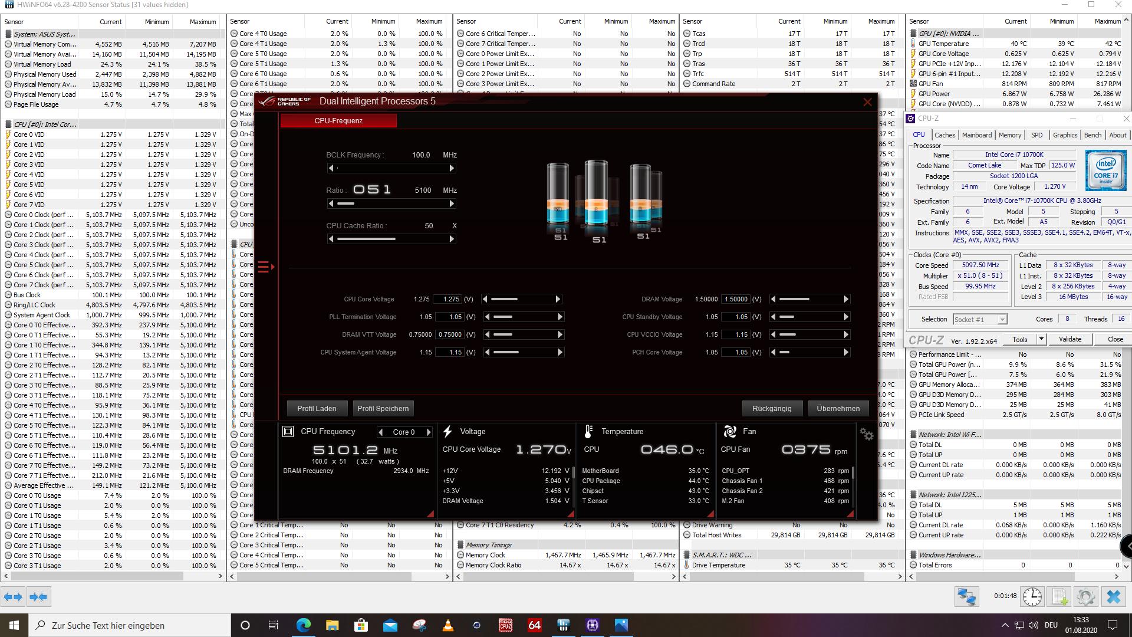1132x637 pixels.
Task: Select next core with Core 0 right arrow
Action: [x=429, y=432]
